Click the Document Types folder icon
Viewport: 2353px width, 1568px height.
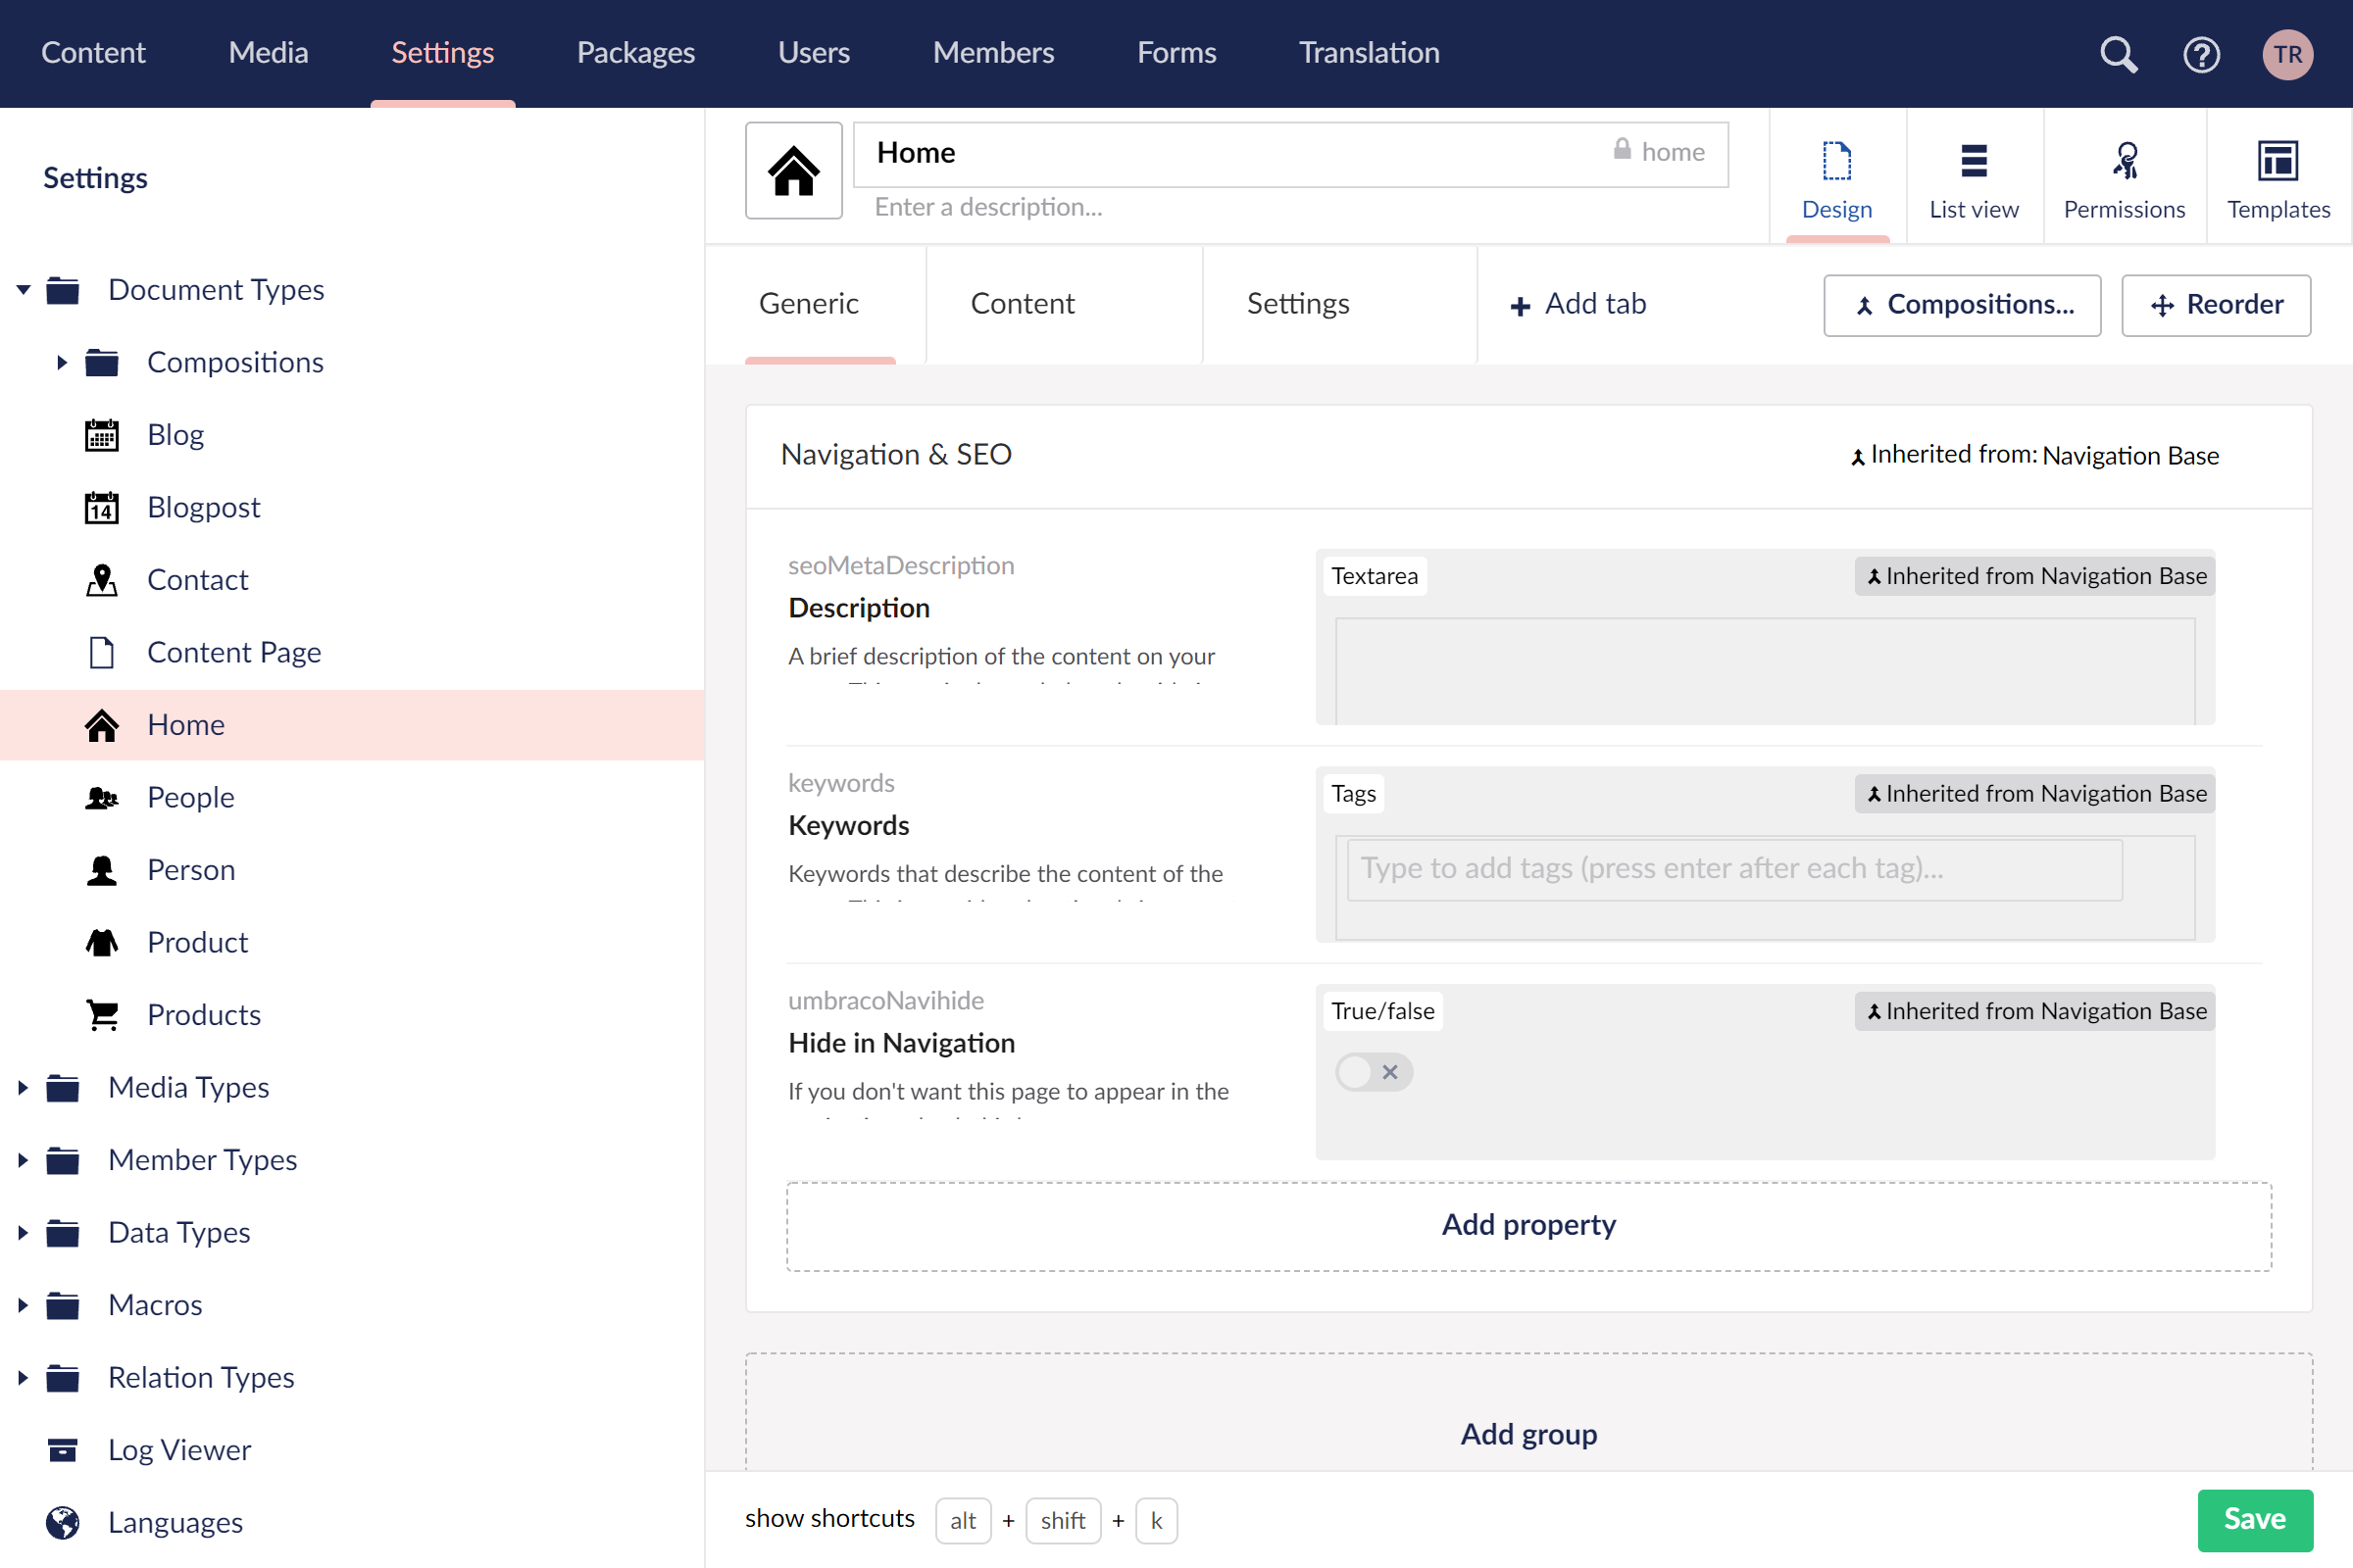62,290
